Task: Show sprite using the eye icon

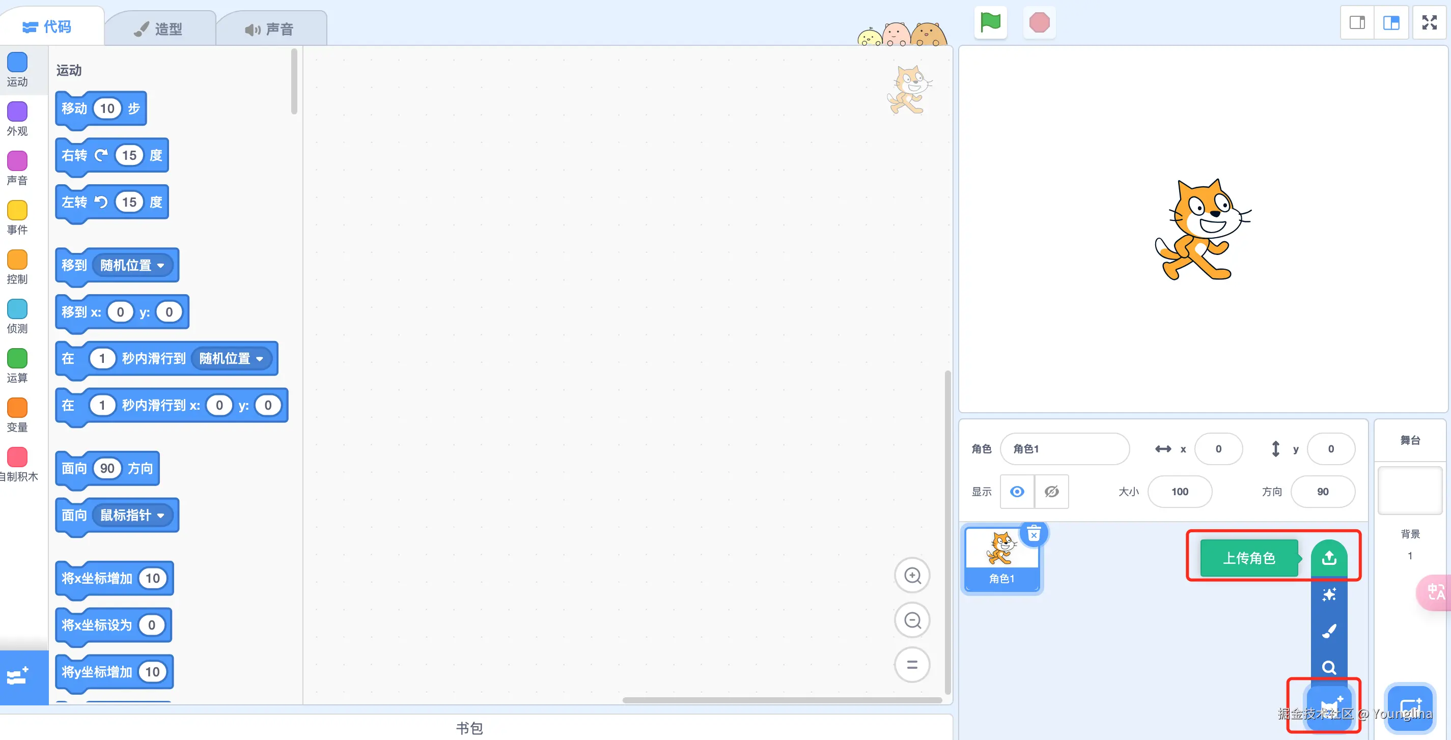Action: click(x=1017, y=492)
